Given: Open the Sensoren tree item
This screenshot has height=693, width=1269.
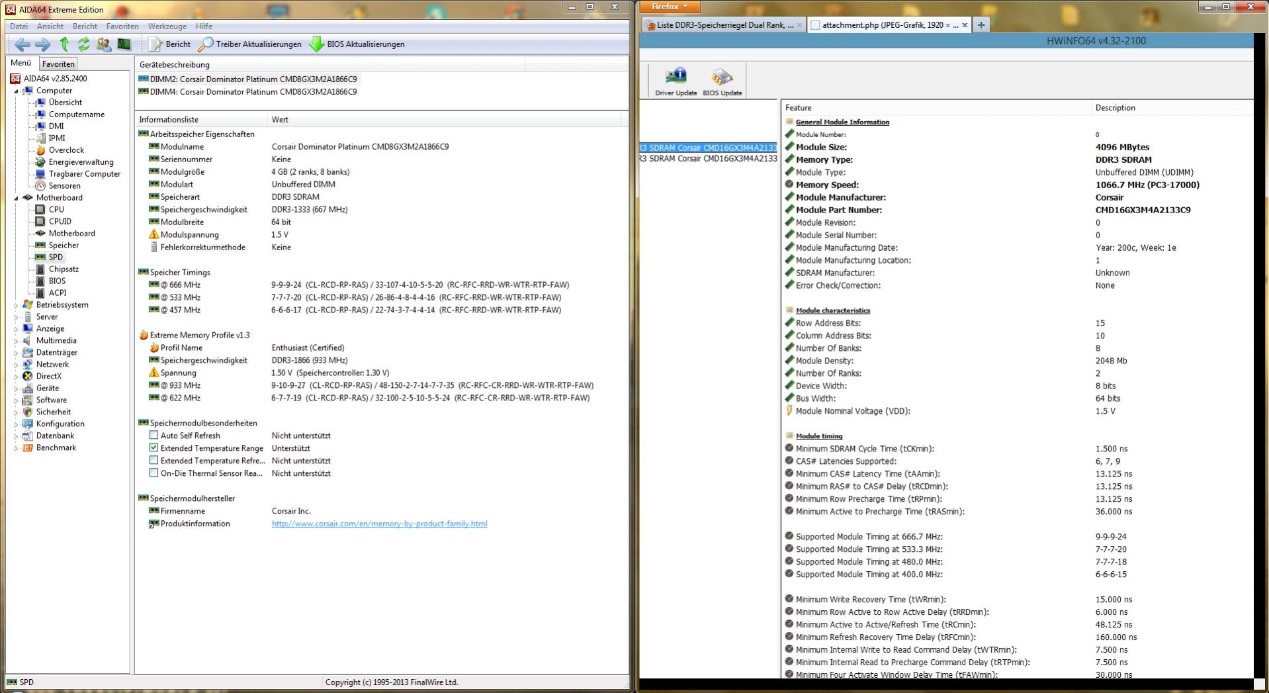Looking at the screenshot, I should click(x=64, y=186).
